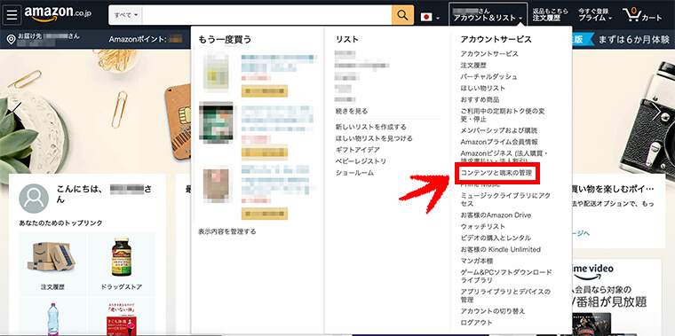Expand the すべて search category dropdown

[x=126, y=15]
